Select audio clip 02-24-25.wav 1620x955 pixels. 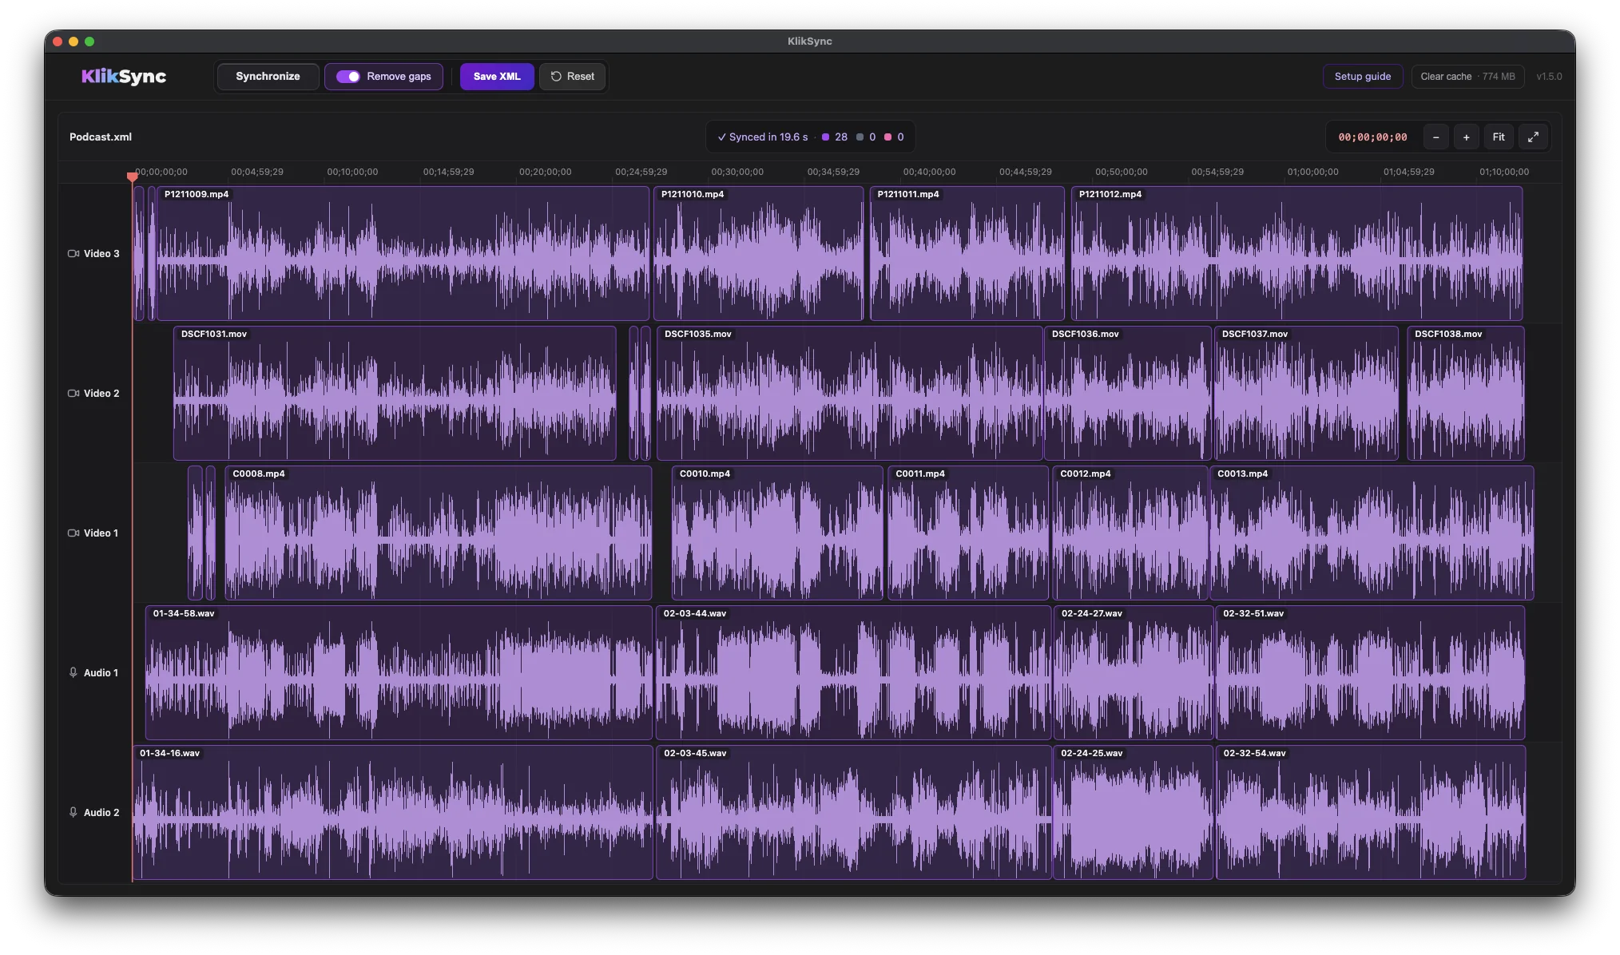tap(1133, 813)
